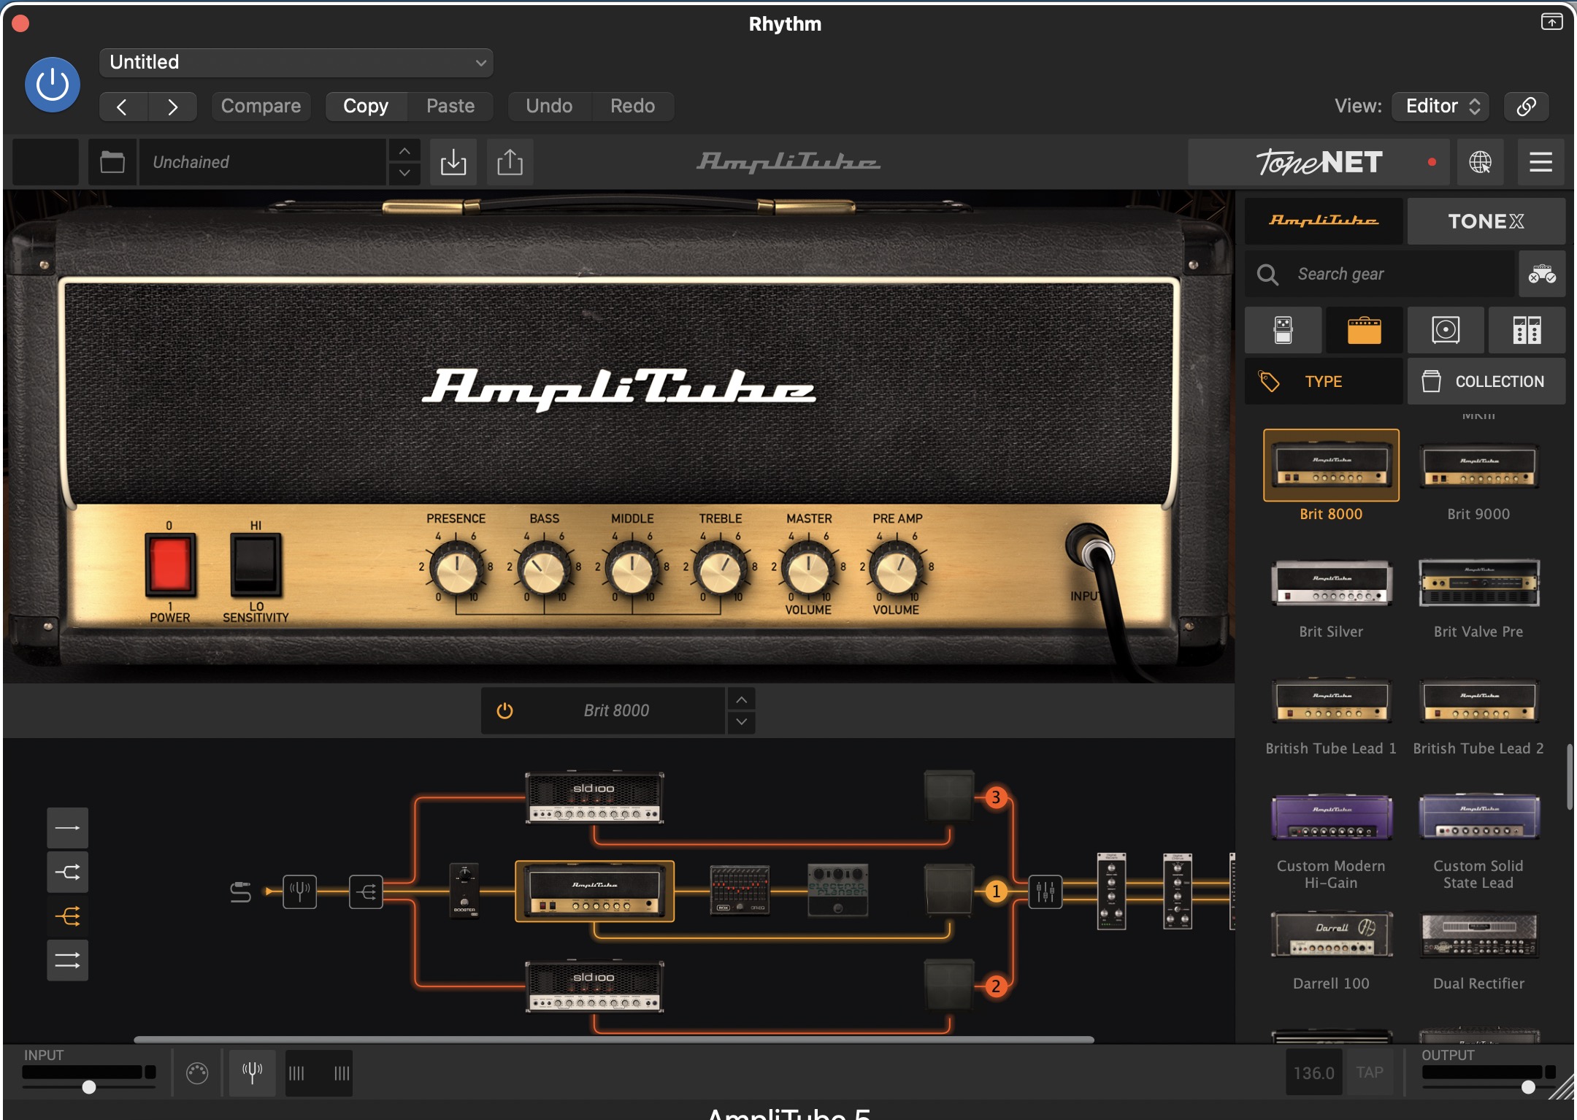Open the preset browser folder icon
This screenshot has width=1577, height=1120.
click(x=112, y=162)
